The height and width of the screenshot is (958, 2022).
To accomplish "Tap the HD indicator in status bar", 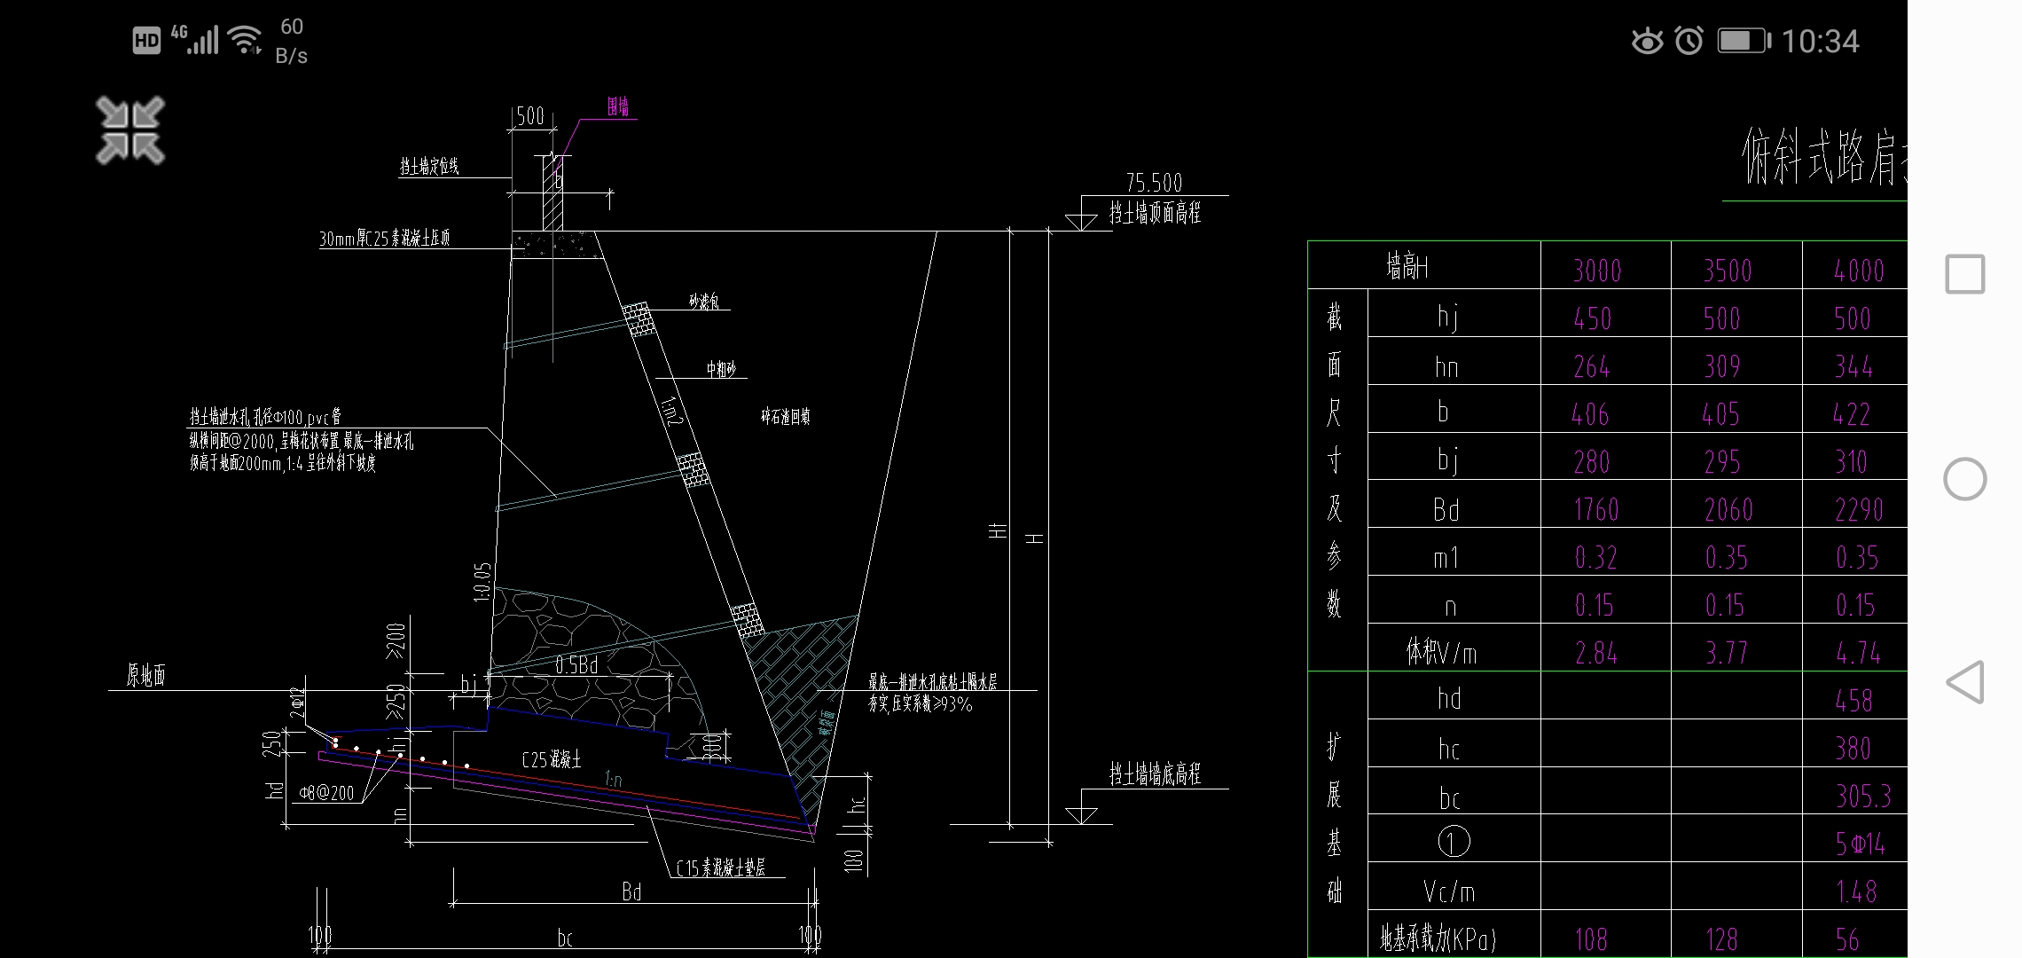I will point(146,41).
